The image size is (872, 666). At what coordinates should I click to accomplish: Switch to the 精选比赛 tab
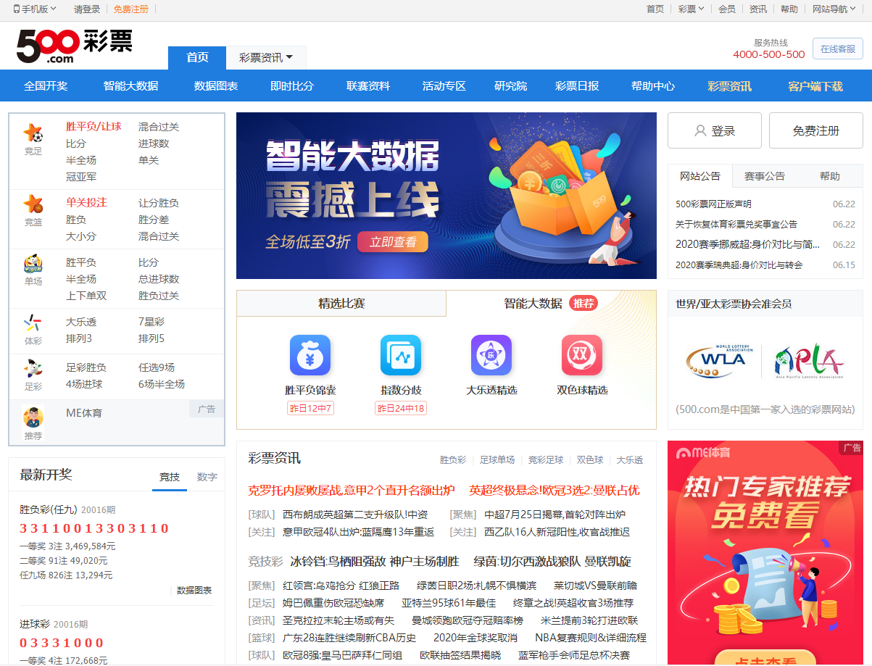[x=341, y=304]
